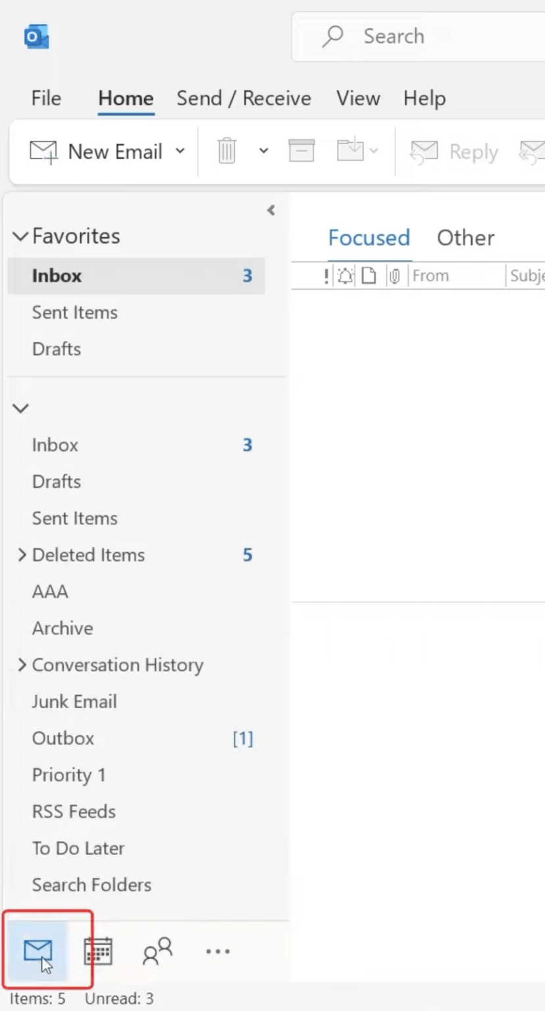The height and width of the screenshot is (1011, 545).
Task: Sort messages by the importance column header
Action: [x=325, y=276]
